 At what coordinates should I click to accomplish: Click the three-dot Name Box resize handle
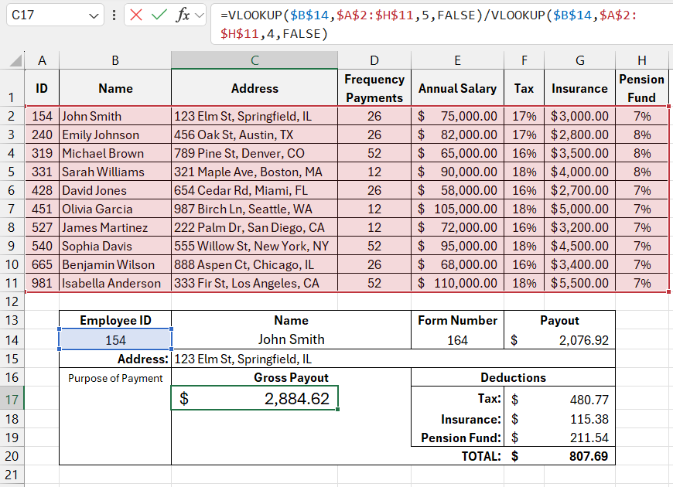tap(114, 15)
